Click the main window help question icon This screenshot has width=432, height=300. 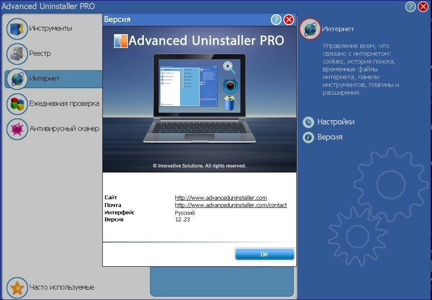pos(410,6)
